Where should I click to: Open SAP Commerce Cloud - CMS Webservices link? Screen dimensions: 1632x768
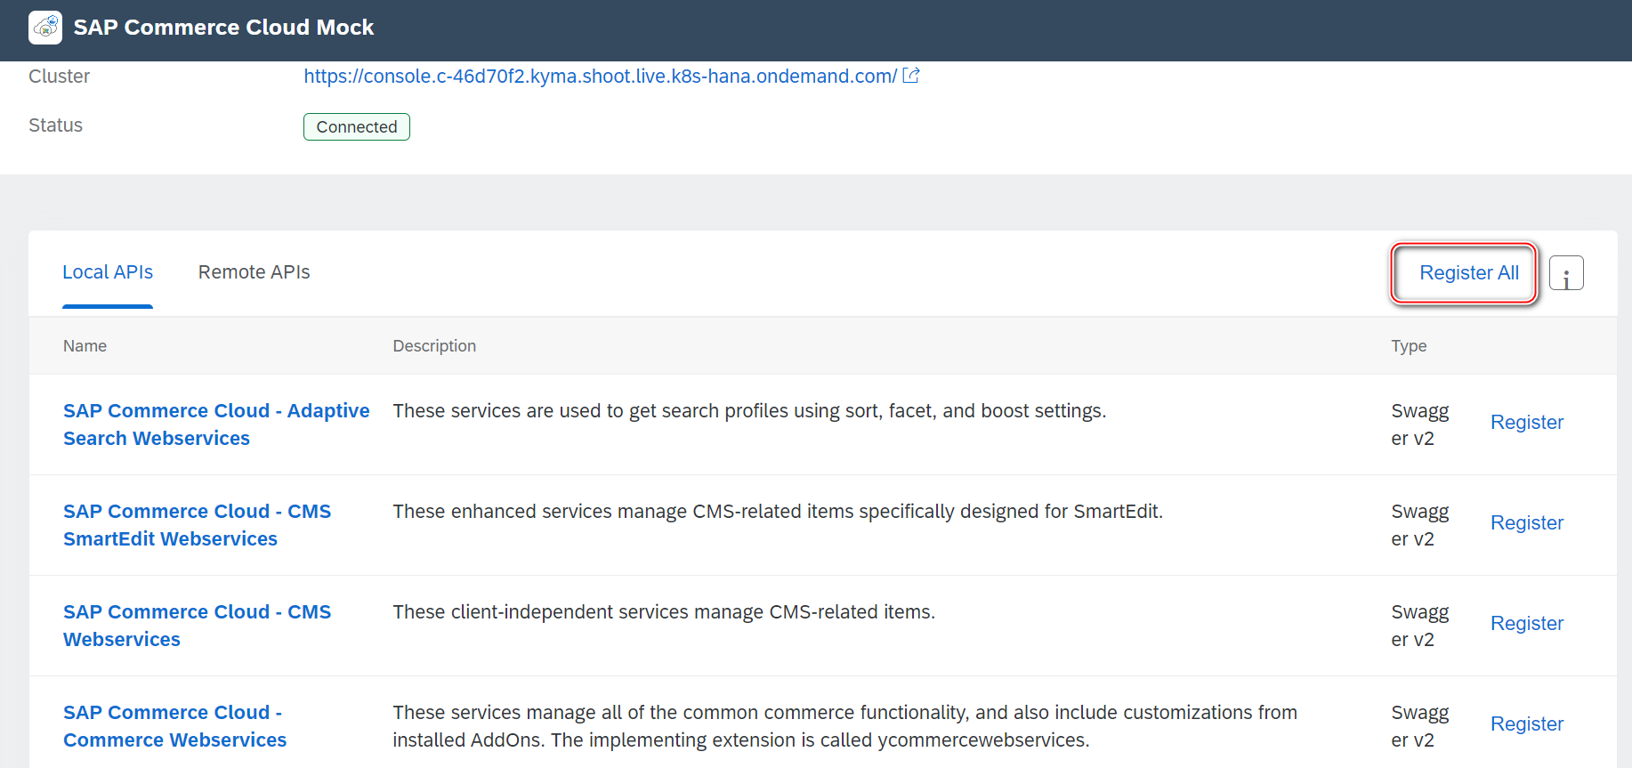click(x=197, y=626)
